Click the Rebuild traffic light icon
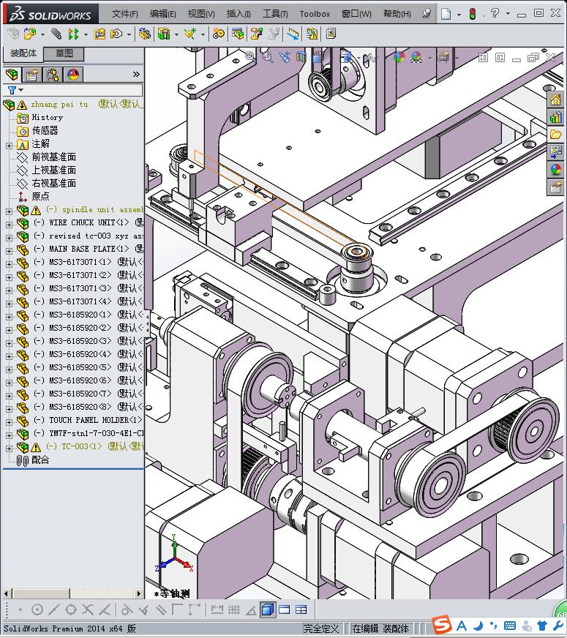The height and width of the screenshot is (638, 567). click(473, 14)
